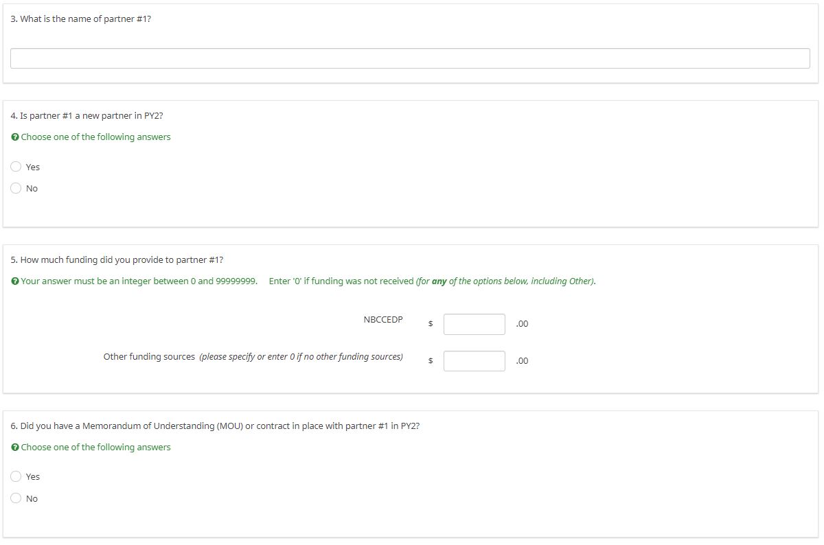Choose Yes radio for MOU or contract question

(x=16, y=476)
